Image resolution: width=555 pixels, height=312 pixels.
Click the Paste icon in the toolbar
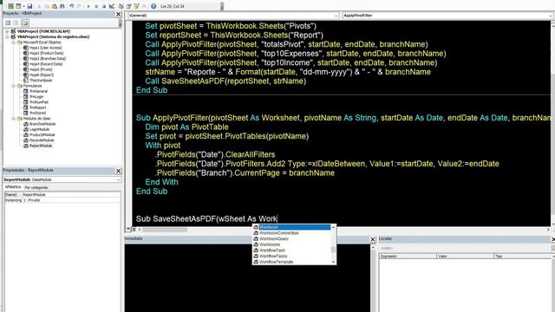(x=55, y=6)
